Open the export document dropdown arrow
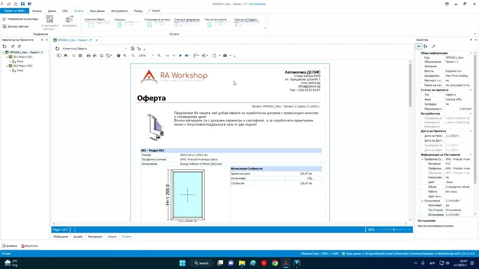 coord(219,56)
